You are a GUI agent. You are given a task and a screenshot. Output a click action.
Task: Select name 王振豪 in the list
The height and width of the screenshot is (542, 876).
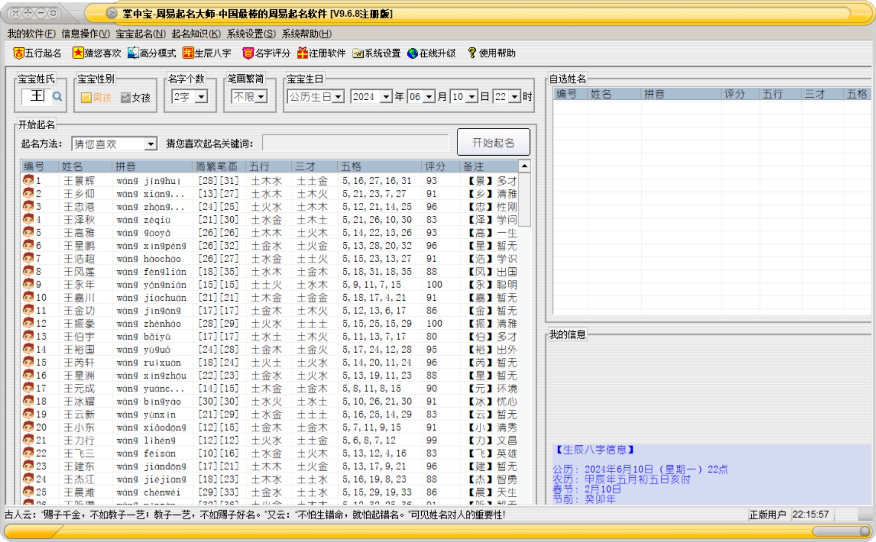tap(79, 324)
